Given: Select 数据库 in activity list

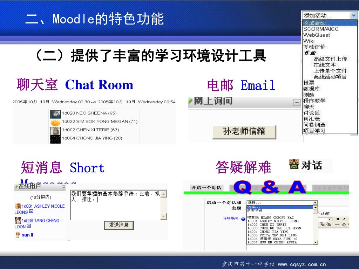Looking at the screenshot, I should (311, 89).
